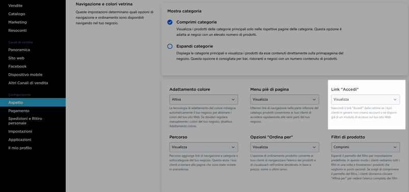
Task: Open the Adattamento colore dropdown
Action: point(203,100)
